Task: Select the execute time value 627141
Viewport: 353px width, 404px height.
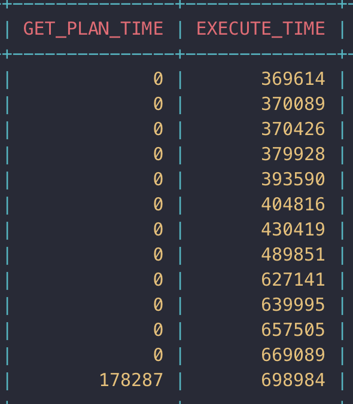Action: click(x=293, y=280)
